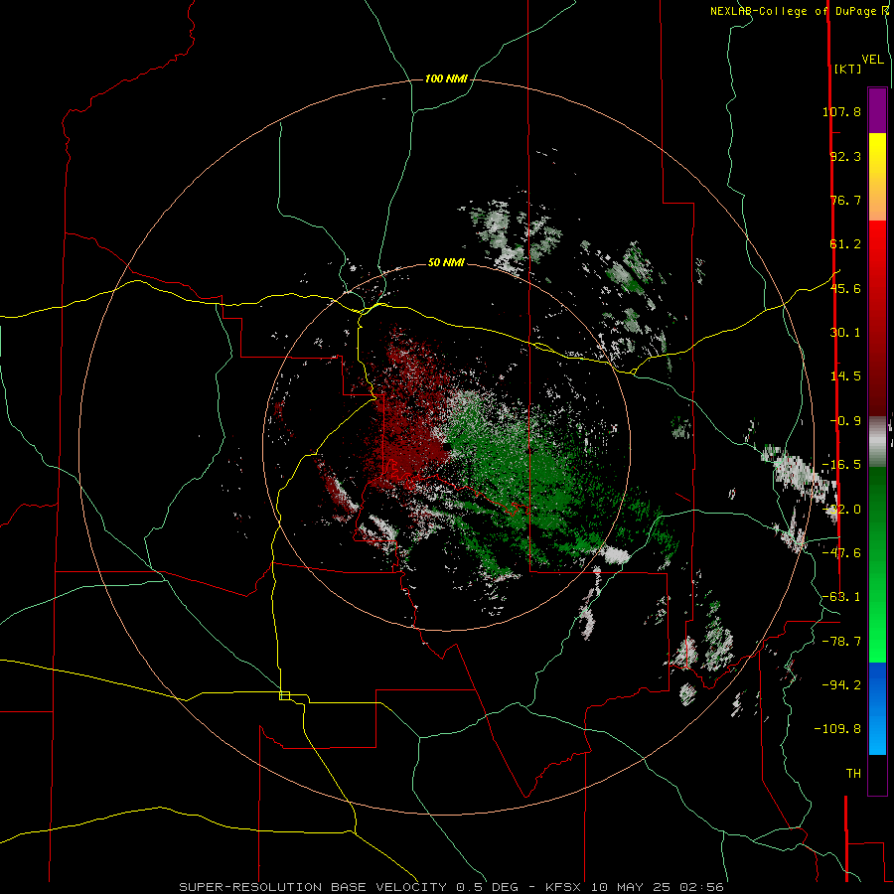Select the -109.8 legend value
Image resolution: width=894 pixels, height=894 pixels.
point(837,729)
